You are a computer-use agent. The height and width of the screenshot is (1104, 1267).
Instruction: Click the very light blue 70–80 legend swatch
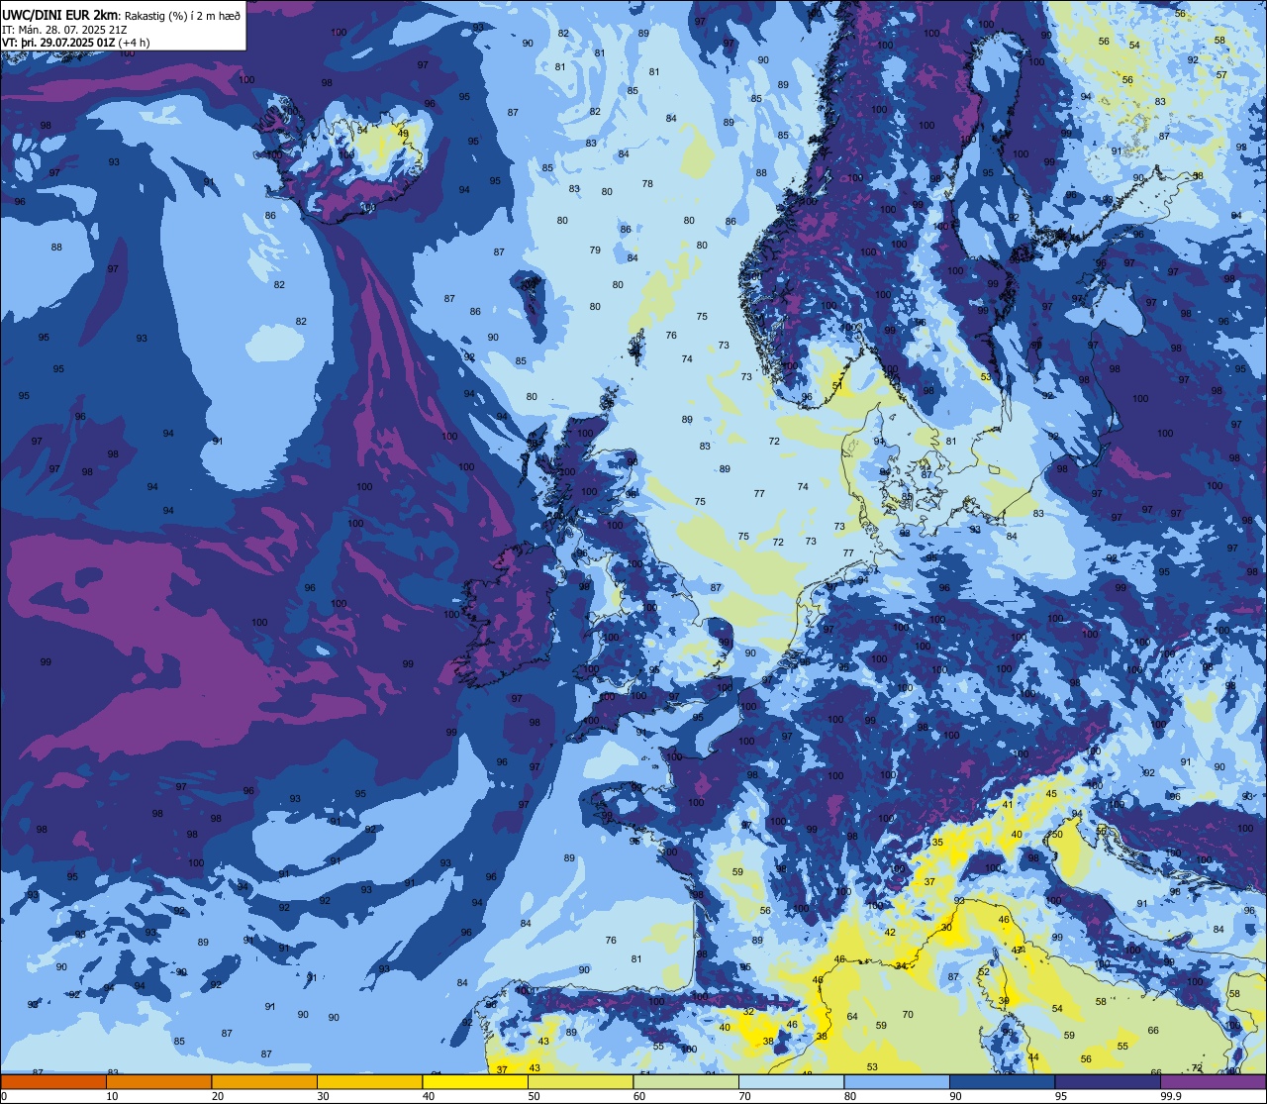click(x=791, y=1082)
